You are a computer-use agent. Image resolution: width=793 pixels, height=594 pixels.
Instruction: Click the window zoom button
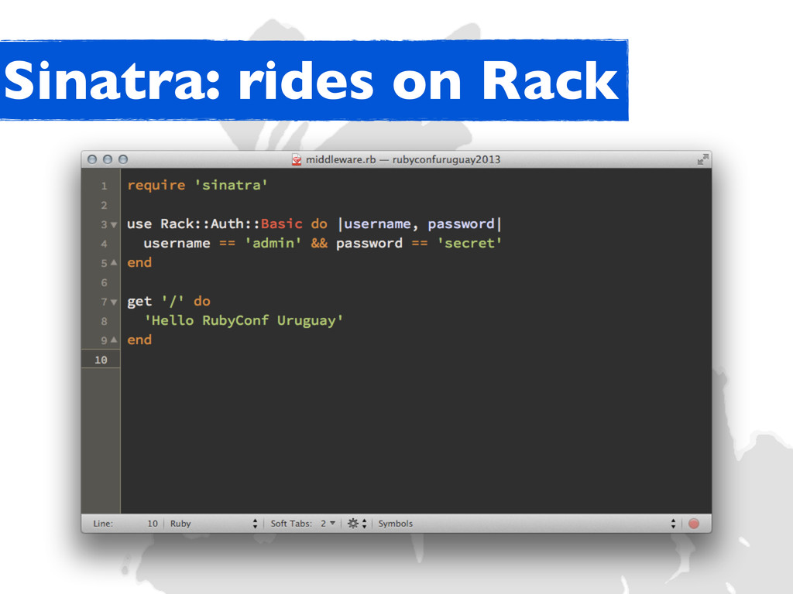[x=123, y=159]
